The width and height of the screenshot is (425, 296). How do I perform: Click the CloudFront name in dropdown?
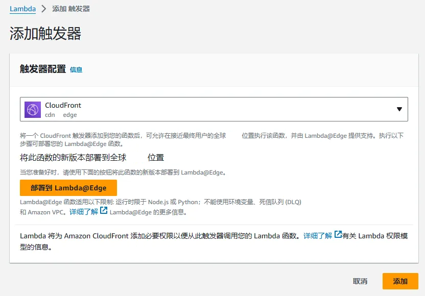click(63, 105)
